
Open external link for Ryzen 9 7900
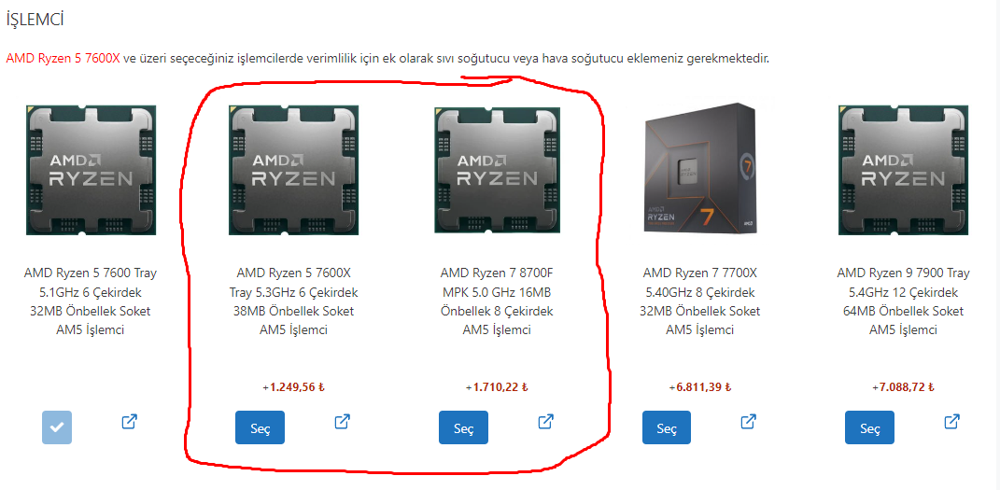[951, 422]
